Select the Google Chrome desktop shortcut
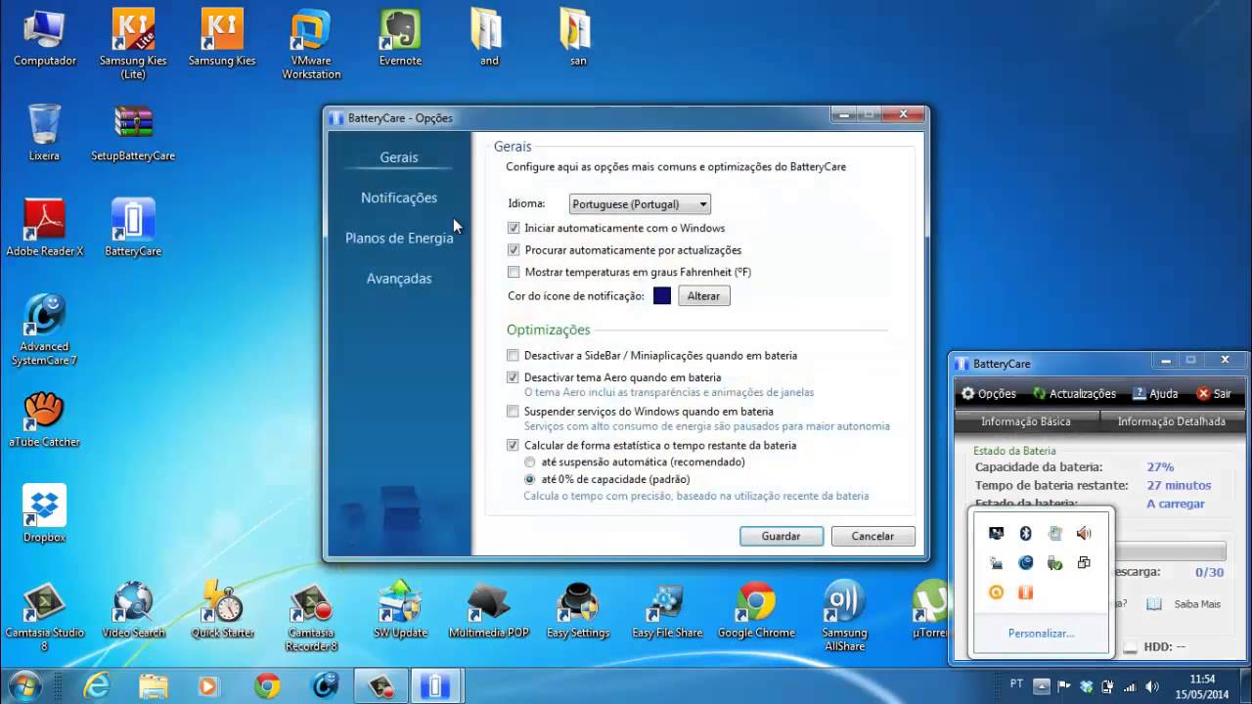 pyautogui.click(x=756, y=610)
